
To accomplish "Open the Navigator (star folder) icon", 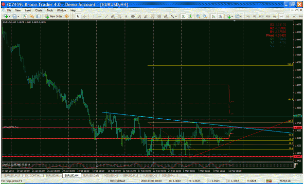I will [x=32, y=17].
